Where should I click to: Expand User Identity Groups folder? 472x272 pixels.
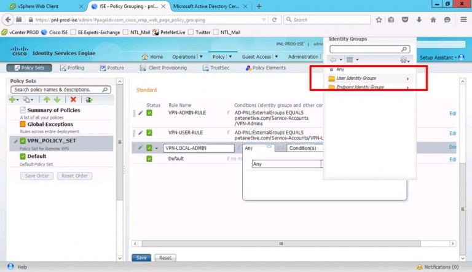click(x=369, y=78)
